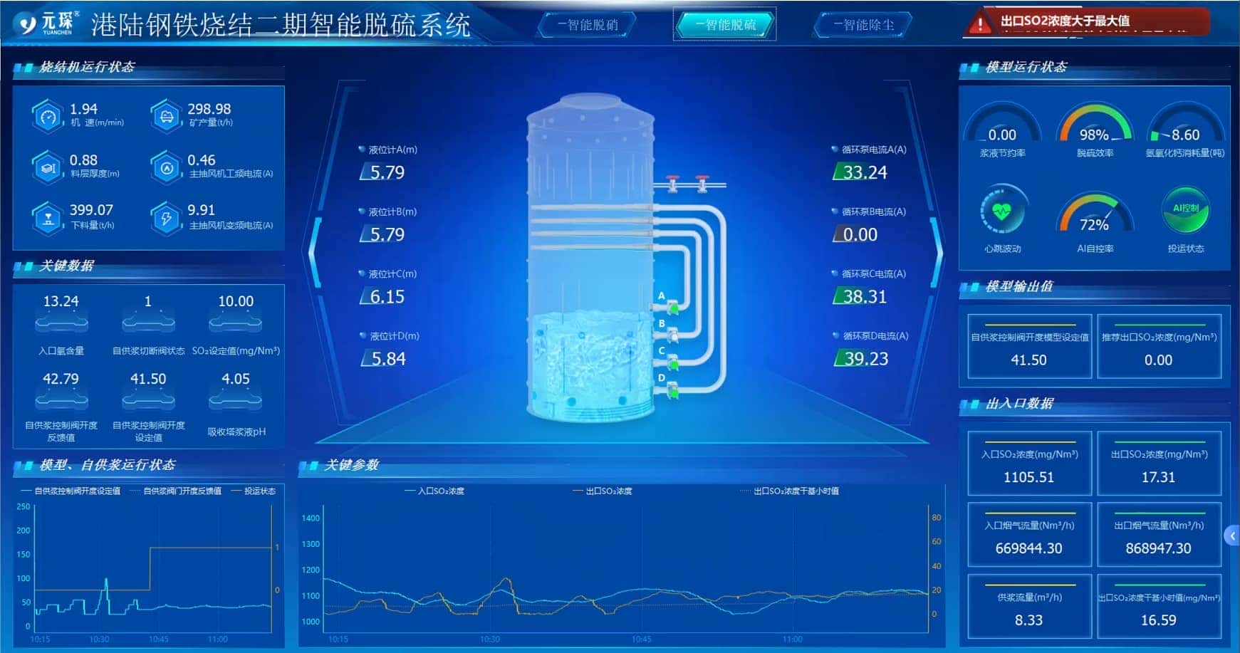
Task: Click the 主抽风机变频电流 lightning icon
Action: (165, 216)
